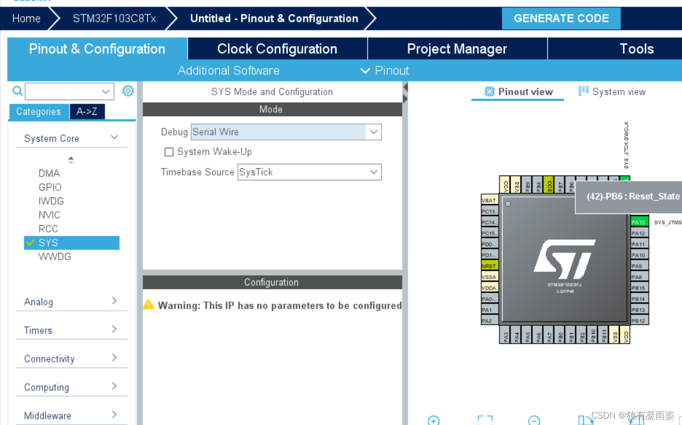Viewport: 682px width, 425px height.
Task: Click pin PB14 on the chip
Action: [640, 299]
